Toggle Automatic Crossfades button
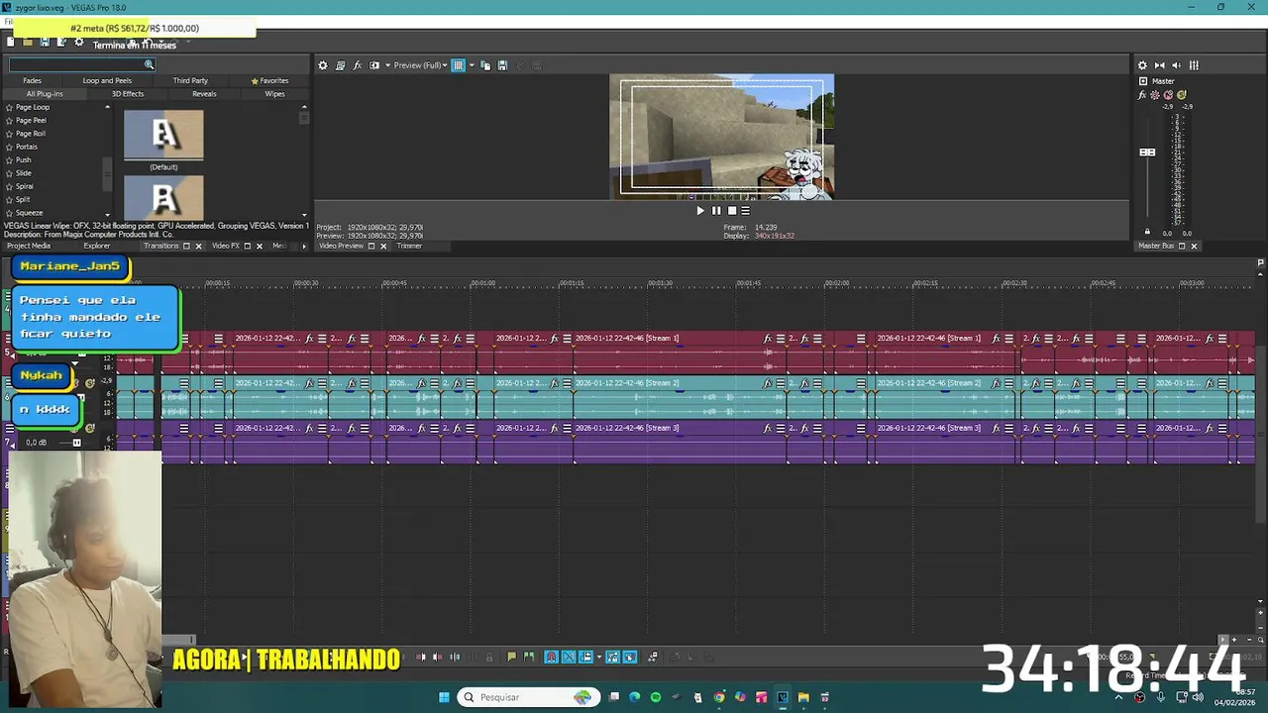This screenshot has height=713, width=1268. tap(569, 657)
